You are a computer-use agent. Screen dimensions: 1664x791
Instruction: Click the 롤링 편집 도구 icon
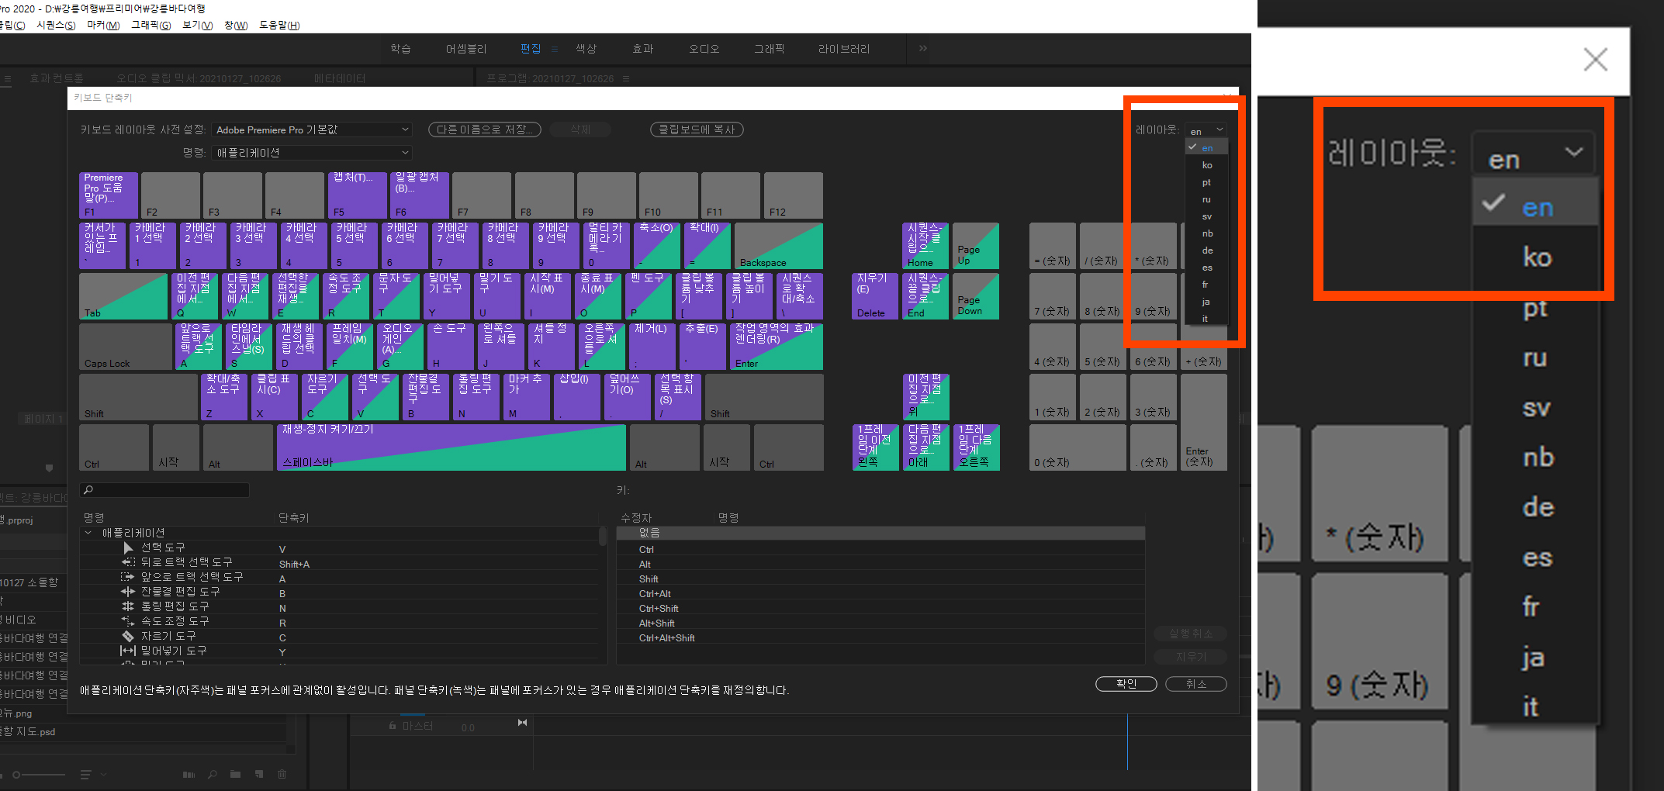(x=128, y=606)
